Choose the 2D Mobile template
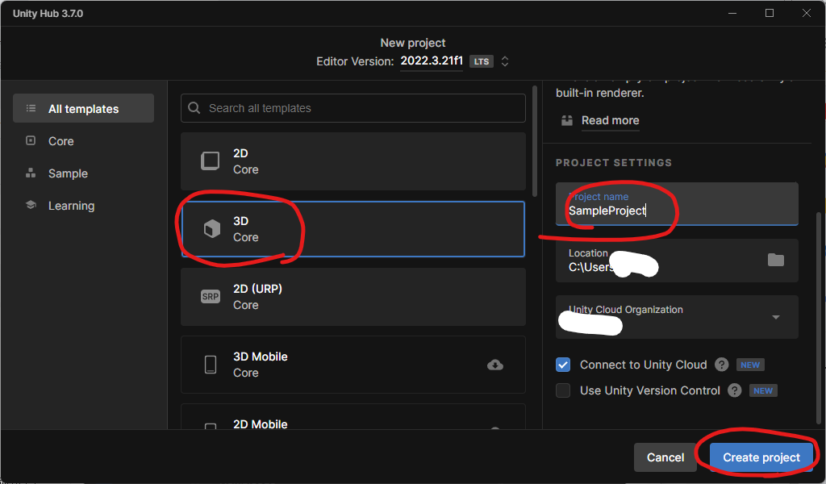The width and height of the screenshot is (826, 484). (x=353, y=417)
